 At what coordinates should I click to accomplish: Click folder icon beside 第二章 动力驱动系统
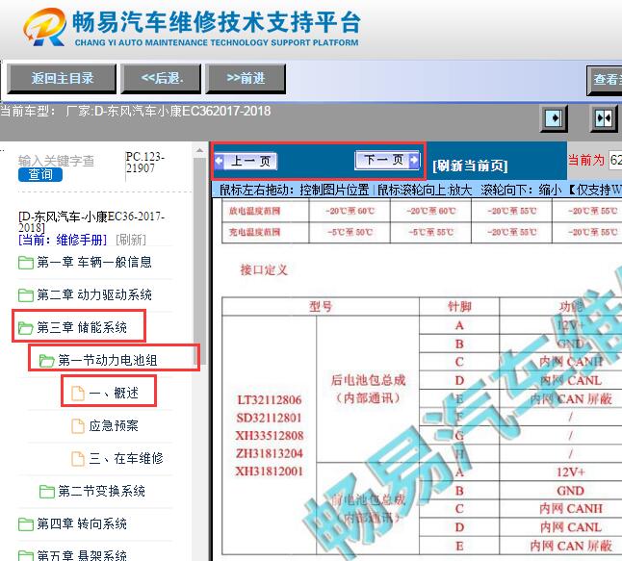[26, 295]
